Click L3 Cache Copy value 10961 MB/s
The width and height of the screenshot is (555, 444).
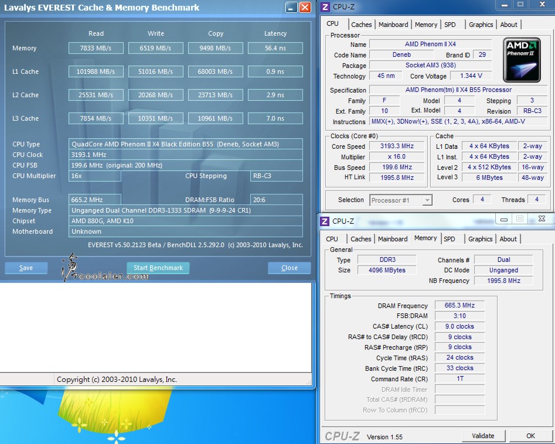click(x=216, y=118)
